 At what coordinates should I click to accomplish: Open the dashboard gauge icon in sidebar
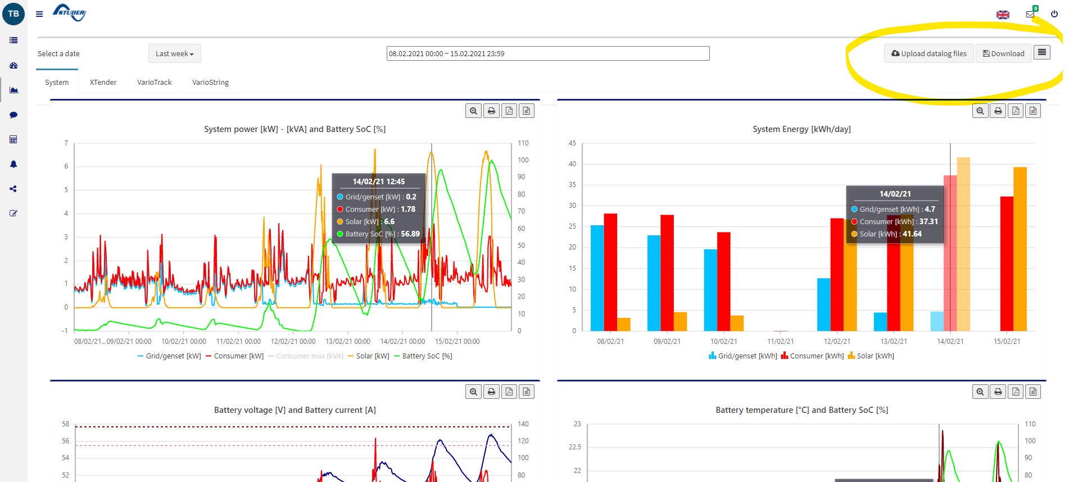coord(13,66)
